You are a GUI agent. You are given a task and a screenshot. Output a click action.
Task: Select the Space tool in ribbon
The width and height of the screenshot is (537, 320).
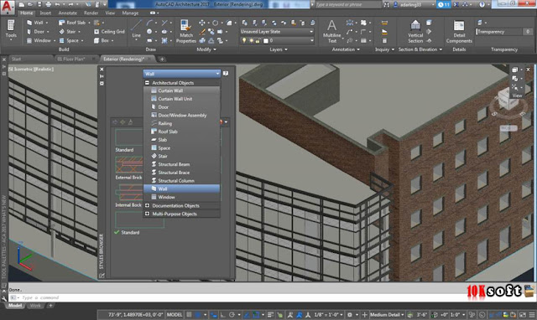tap(70, 40)
